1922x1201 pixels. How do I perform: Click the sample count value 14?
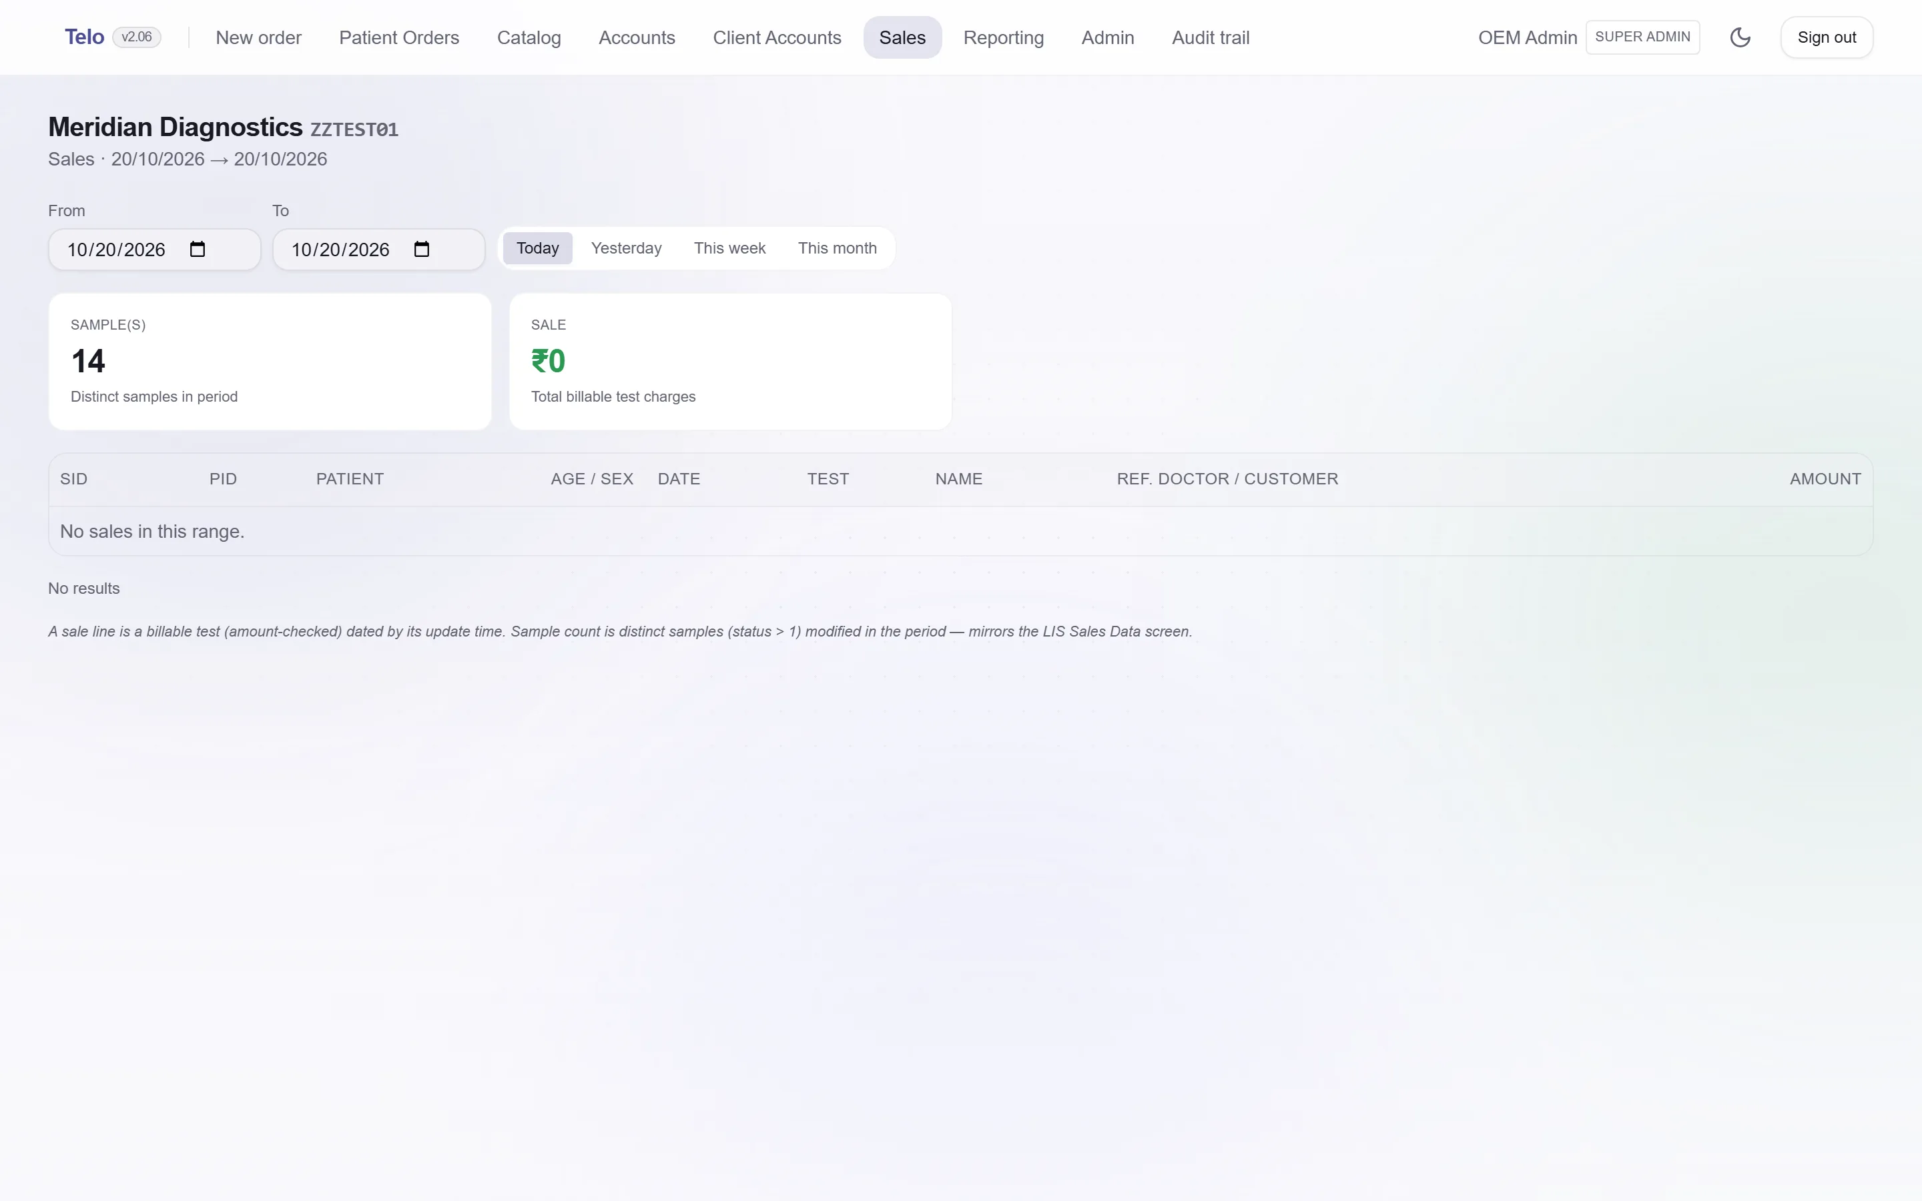pos(88,362)
